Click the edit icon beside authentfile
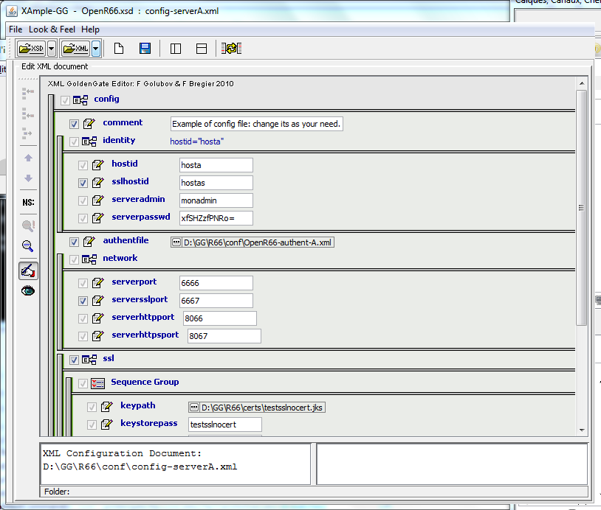601x510 pixels. pyautogui.click(x=89, y=241)
